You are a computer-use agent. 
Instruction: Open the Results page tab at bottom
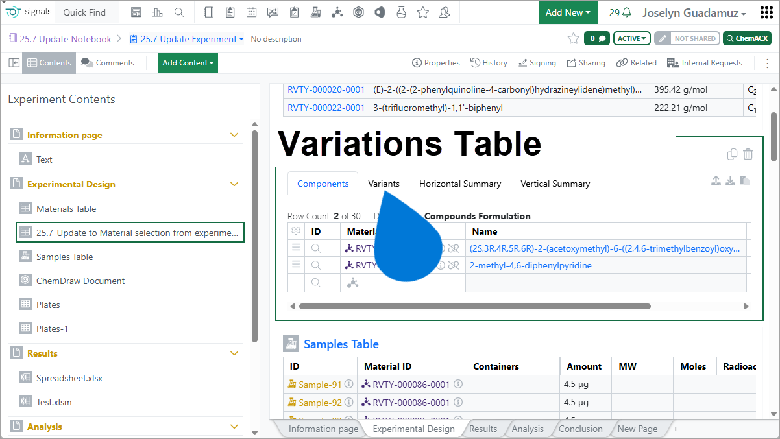pos(483,429)
